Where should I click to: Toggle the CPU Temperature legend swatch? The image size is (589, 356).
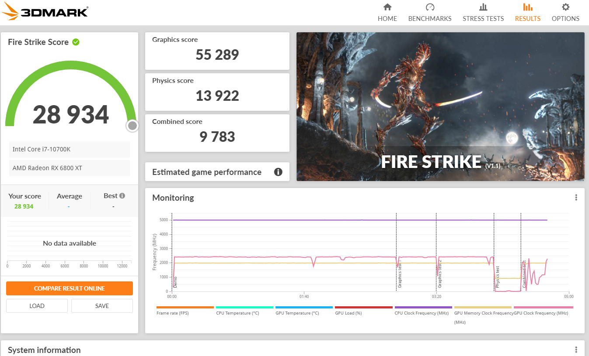click(244, 307)
